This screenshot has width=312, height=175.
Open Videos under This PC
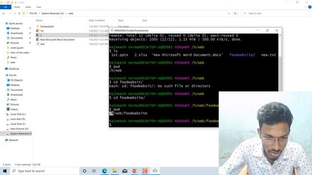pyautogui.click(x=14, y=109)
